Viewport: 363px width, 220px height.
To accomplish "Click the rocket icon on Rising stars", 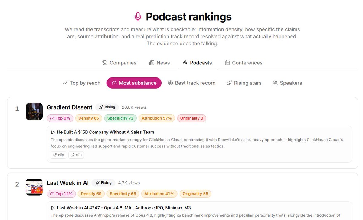I will [229, 83].
